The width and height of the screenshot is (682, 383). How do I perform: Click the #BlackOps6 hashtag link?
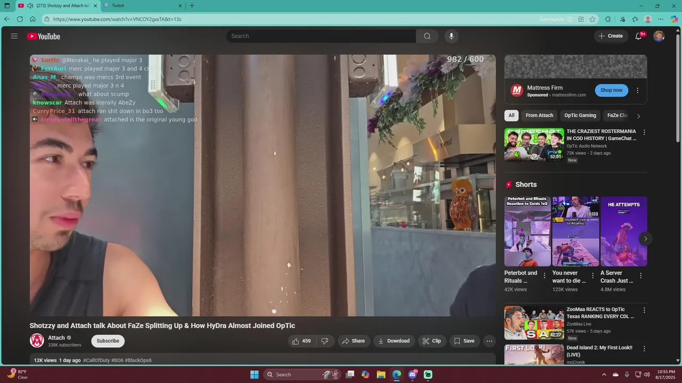point(138,360)
